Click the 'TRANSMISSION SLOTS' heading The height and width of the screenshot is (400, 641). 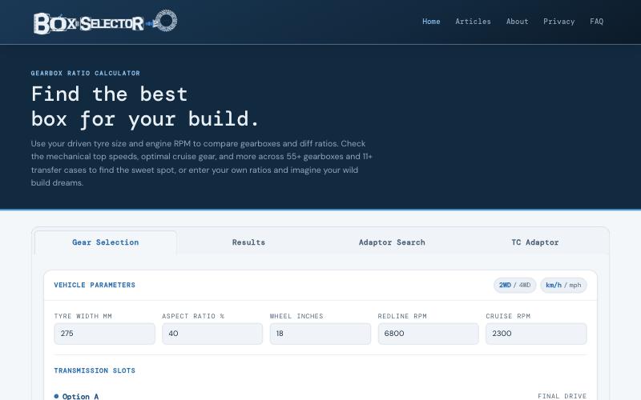[x=95, y=370]
